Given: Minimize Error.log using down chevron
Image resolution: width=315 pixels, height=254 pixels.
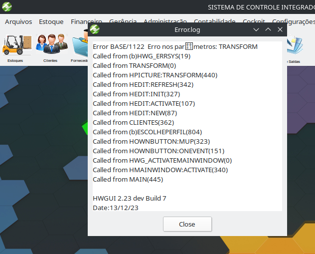Looking at the screenshot, I should (x=256, y=30).
